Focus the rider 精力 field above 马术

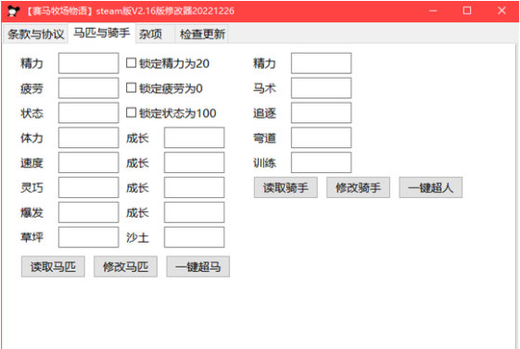point(322,63)
